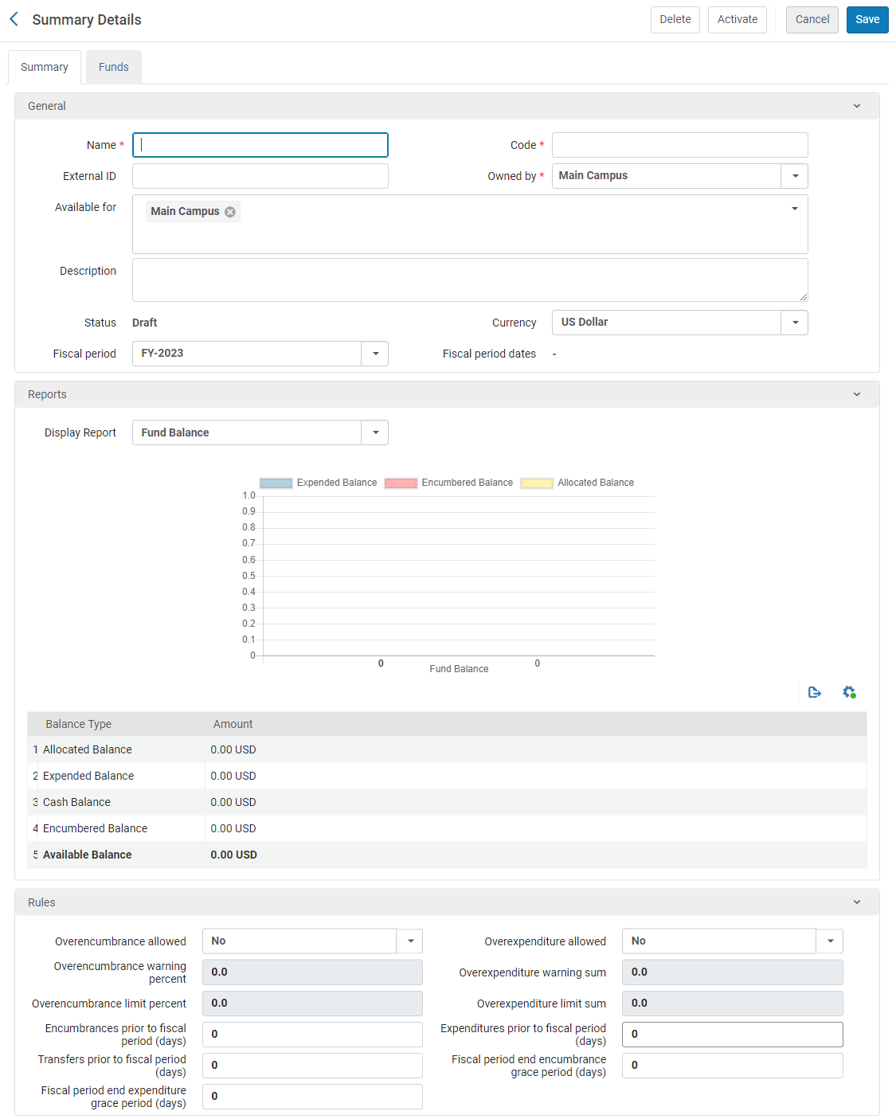This screenshot has height=1119, width=896.
Task: Open table settings via the gear icon
Action: (x=849, y=692)
